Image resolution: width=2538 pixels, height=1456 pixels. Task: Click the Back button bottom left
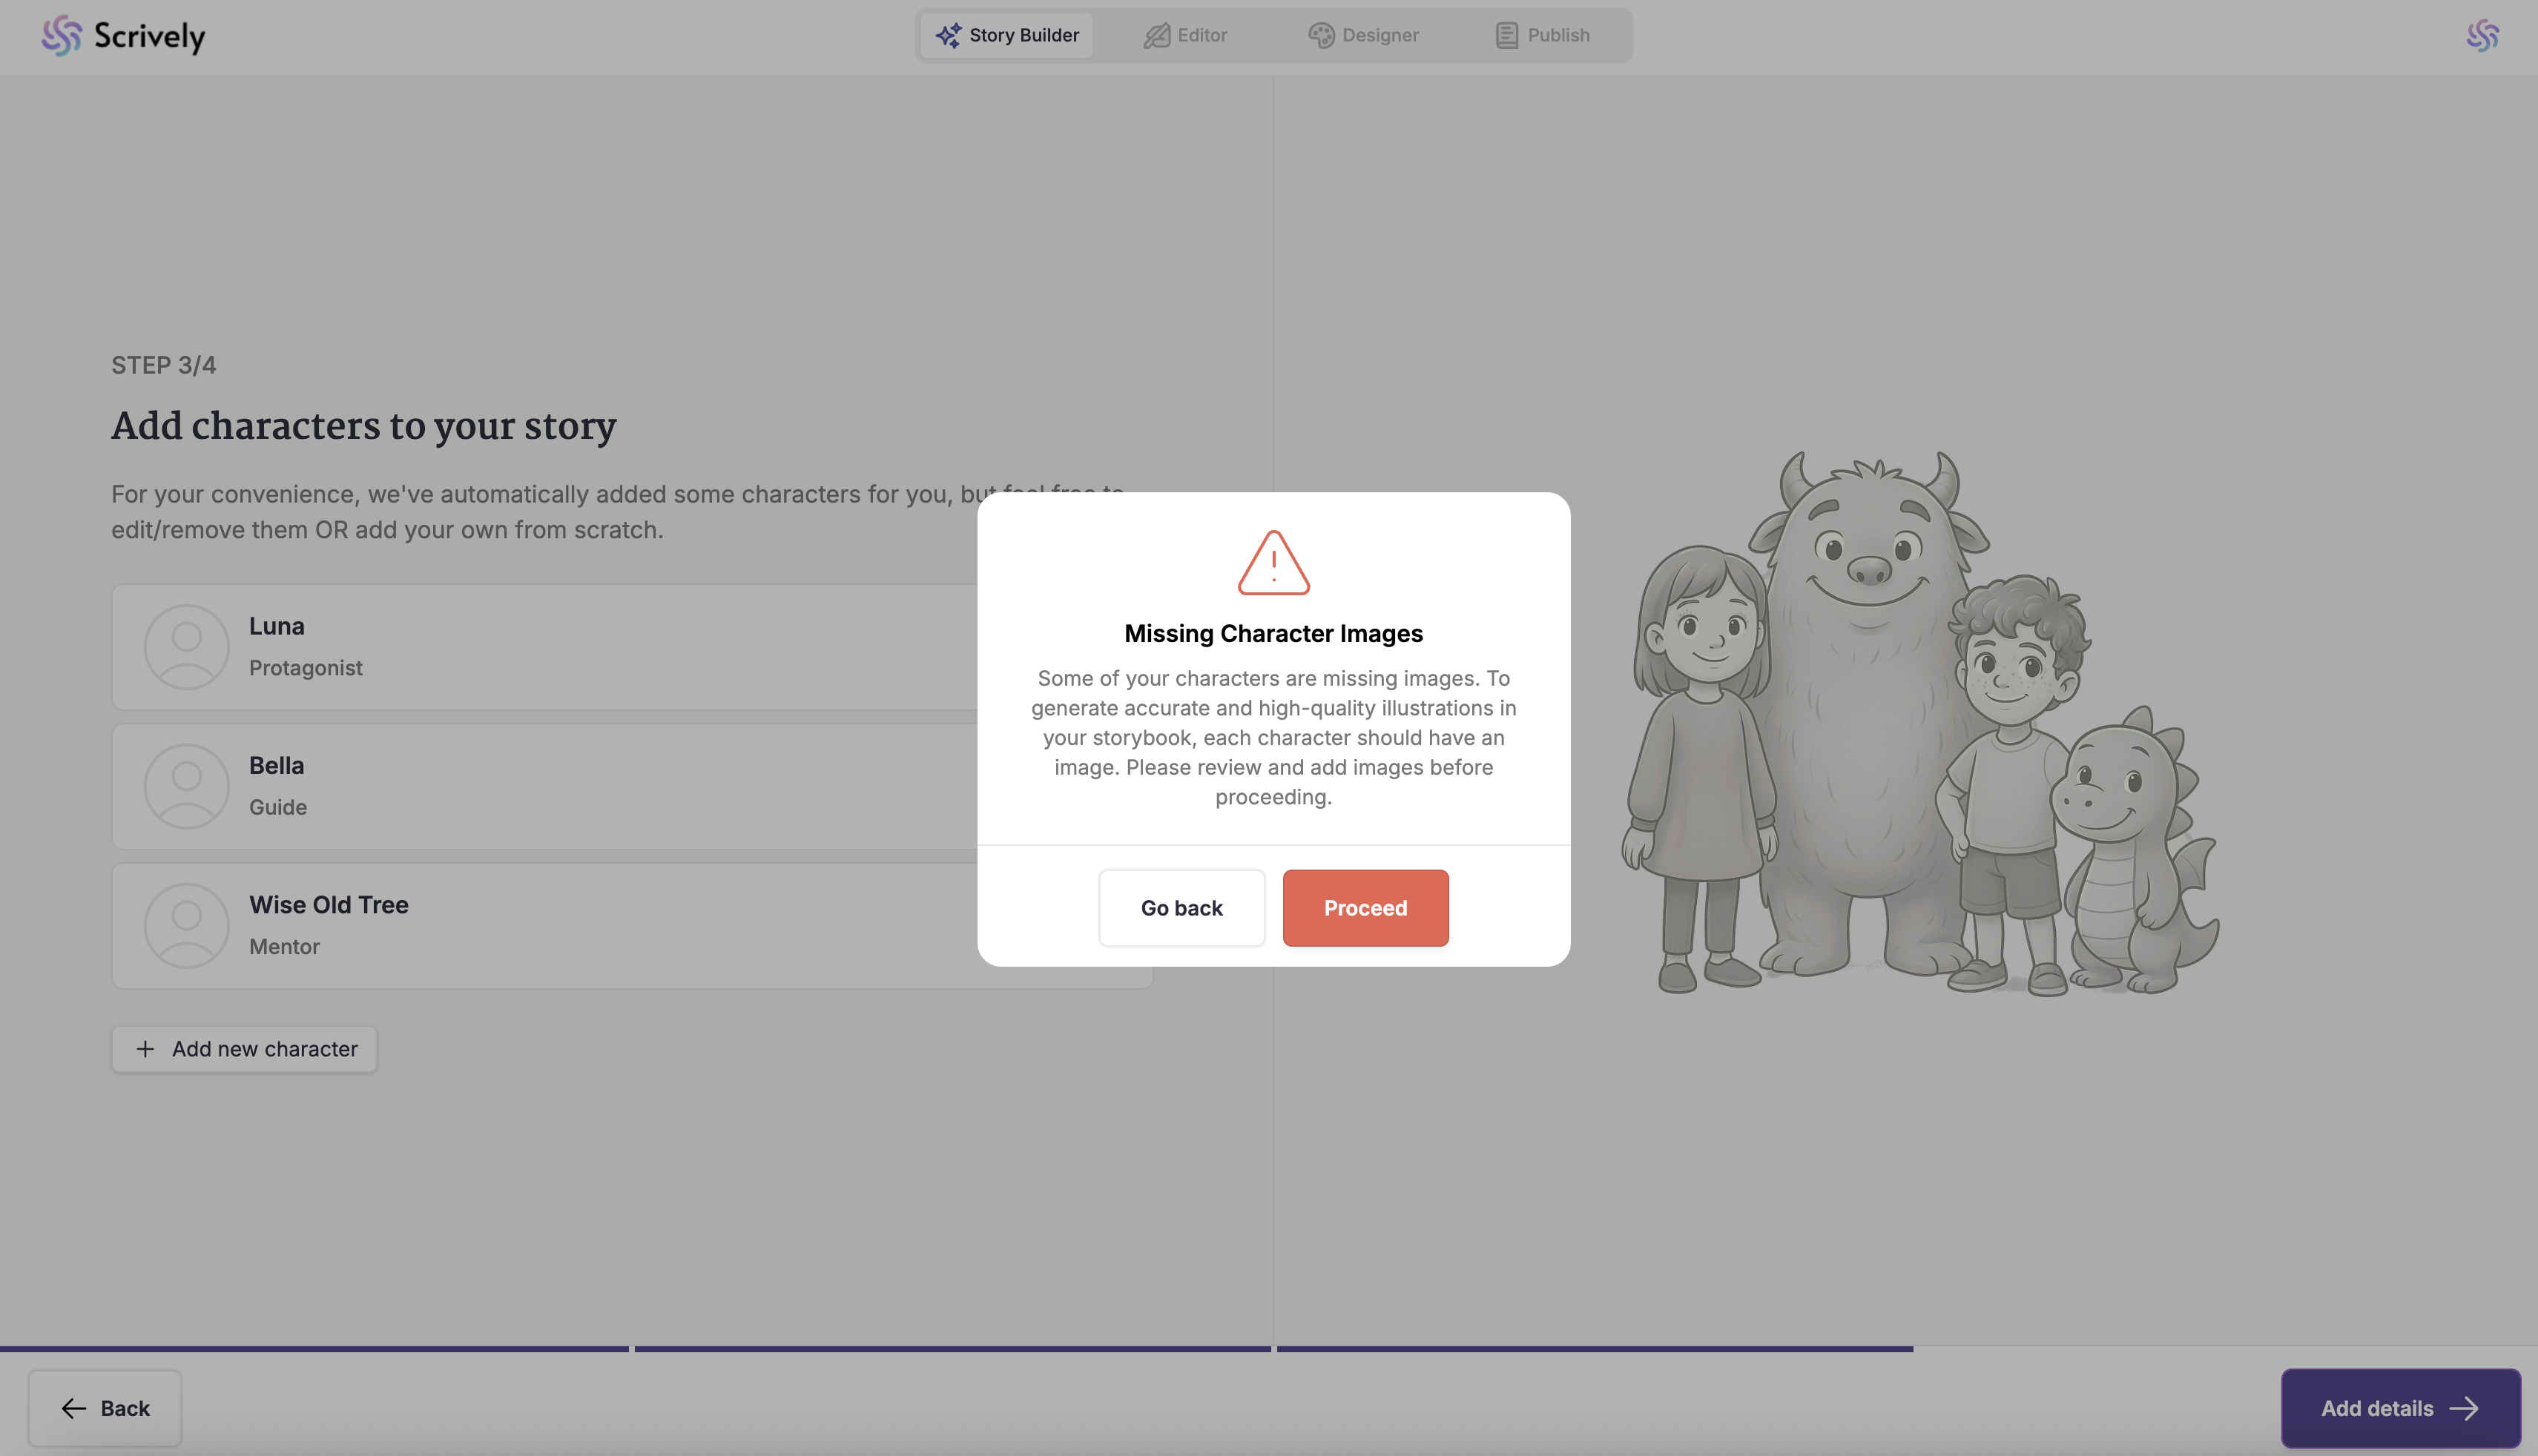tap(105, 1408)
